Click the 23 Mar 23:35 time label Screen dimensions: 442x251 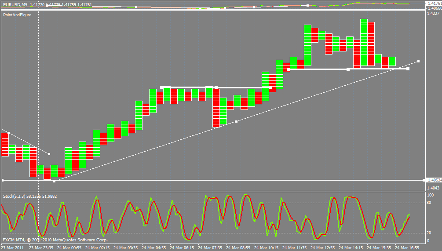(41, 248)
